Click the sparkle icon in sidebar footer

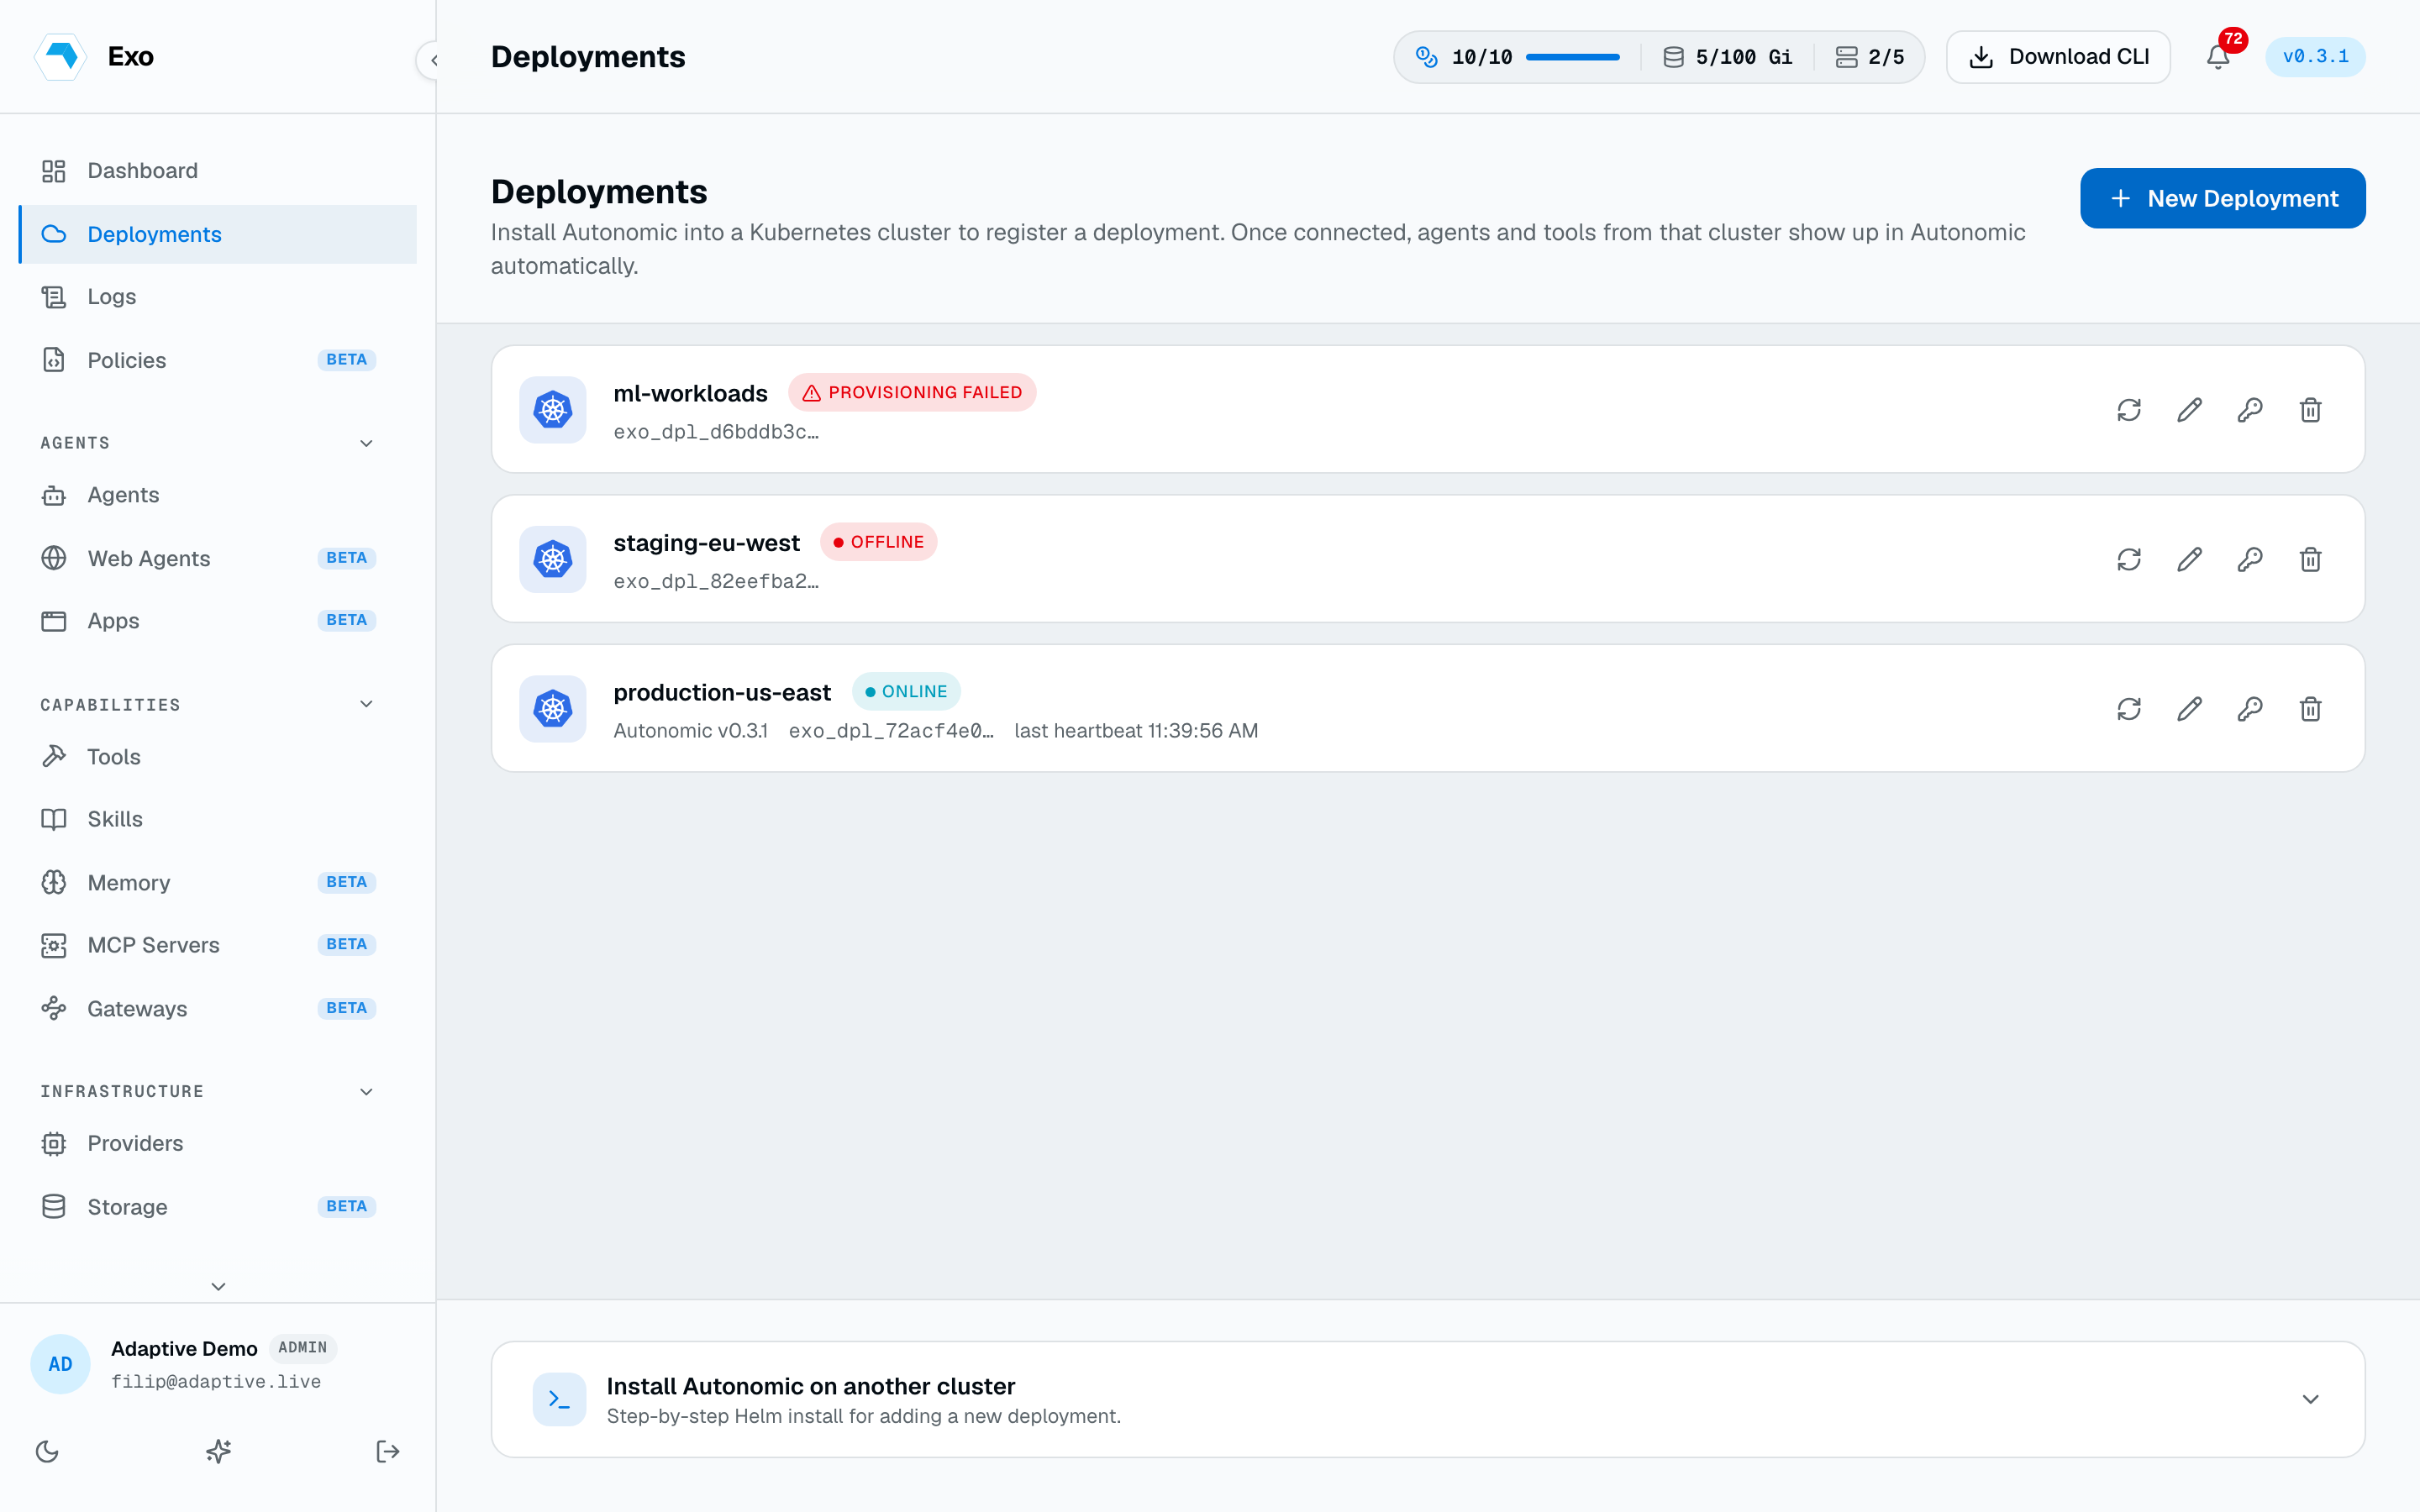218,1451
